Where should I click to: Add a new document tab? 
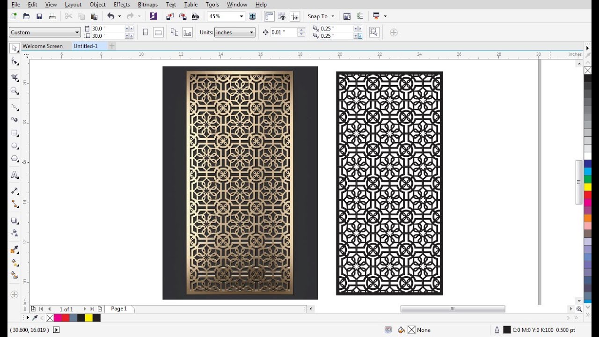pyautogui.click(x=112, y=46)
